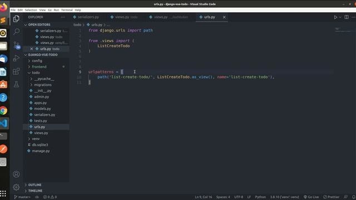The width and height of the screenshot is (356, 200).
Task: Open Ubuntu Software from the dock
Action: pyautogui.click(x=3, y=84)
